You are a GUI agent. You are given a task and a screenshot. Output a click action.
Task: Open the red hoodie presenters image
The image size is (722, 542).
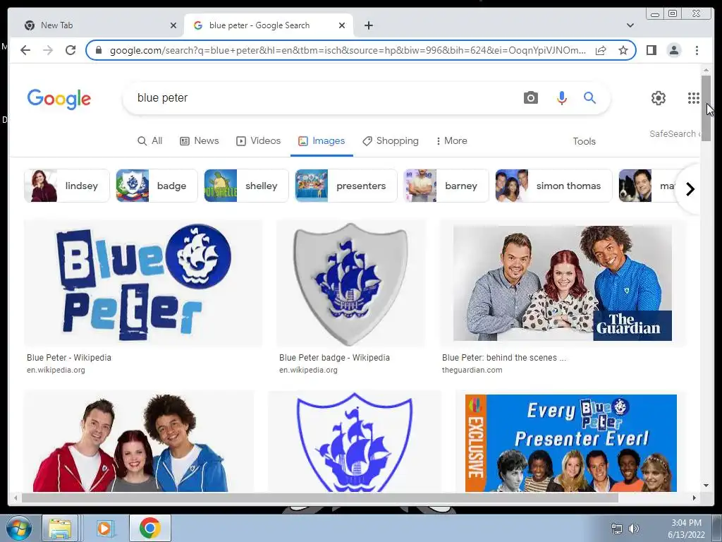pos(139,441)
